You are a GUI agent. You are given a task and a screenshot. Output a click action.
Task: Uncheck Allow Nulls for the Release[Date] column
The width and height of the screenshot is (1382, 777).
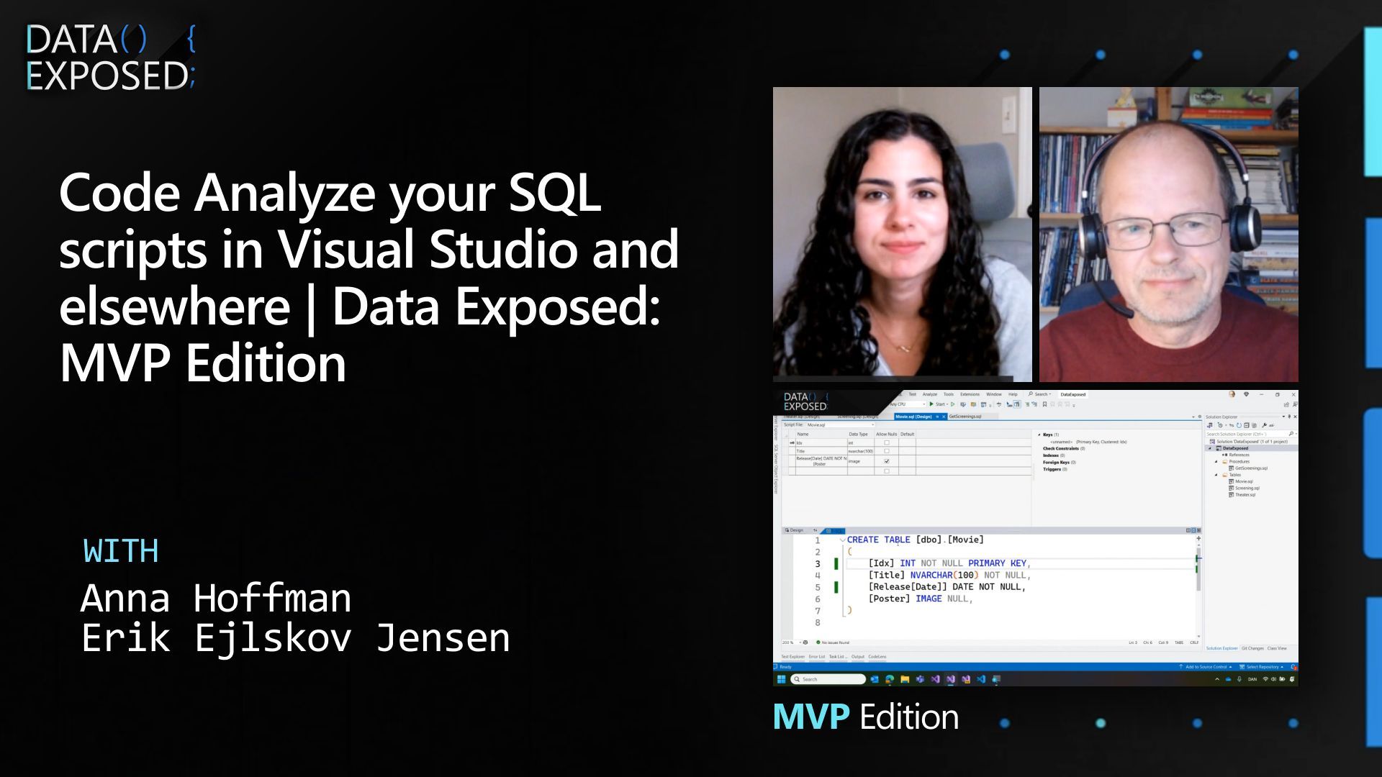(887, 460)
